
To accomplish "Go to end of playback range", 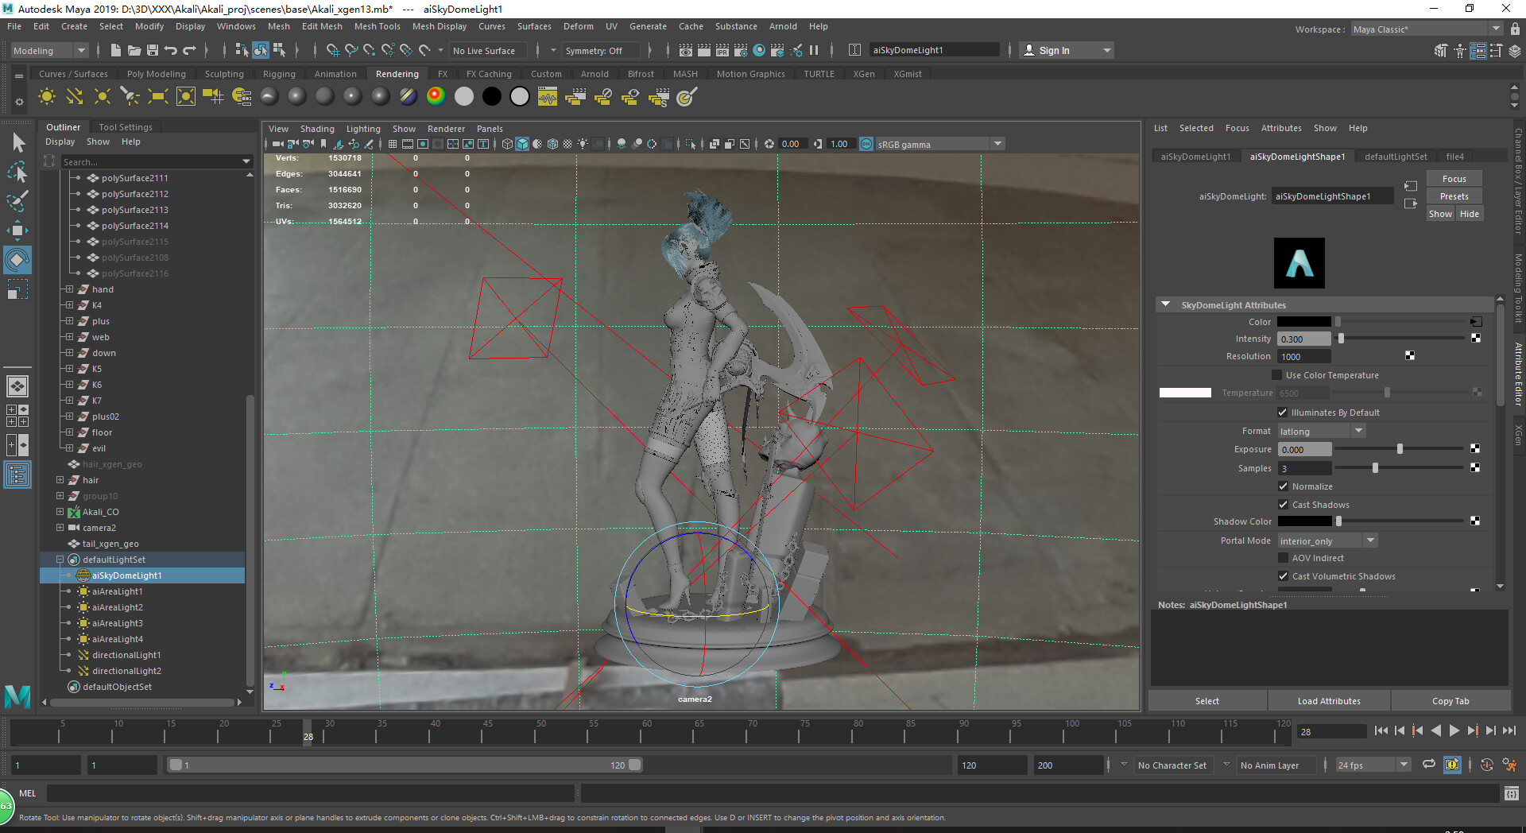I will click(x=1509, y=731).
